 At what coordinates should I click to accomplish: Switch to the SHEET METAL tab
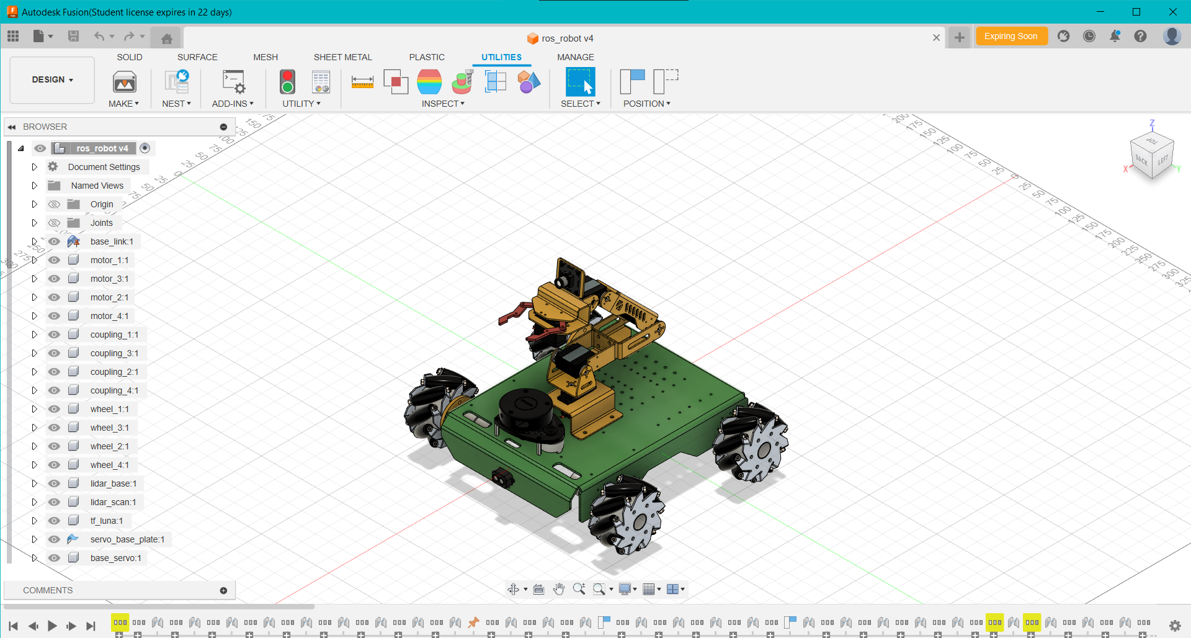tap(342, 57)
